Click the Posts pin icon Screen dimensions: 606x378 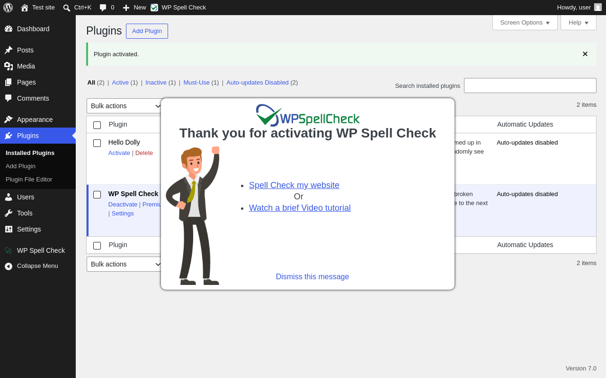tap(9, 50)
